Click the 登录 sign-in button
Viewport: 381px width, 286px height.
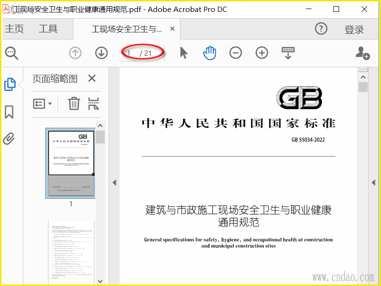pos(354,30)
